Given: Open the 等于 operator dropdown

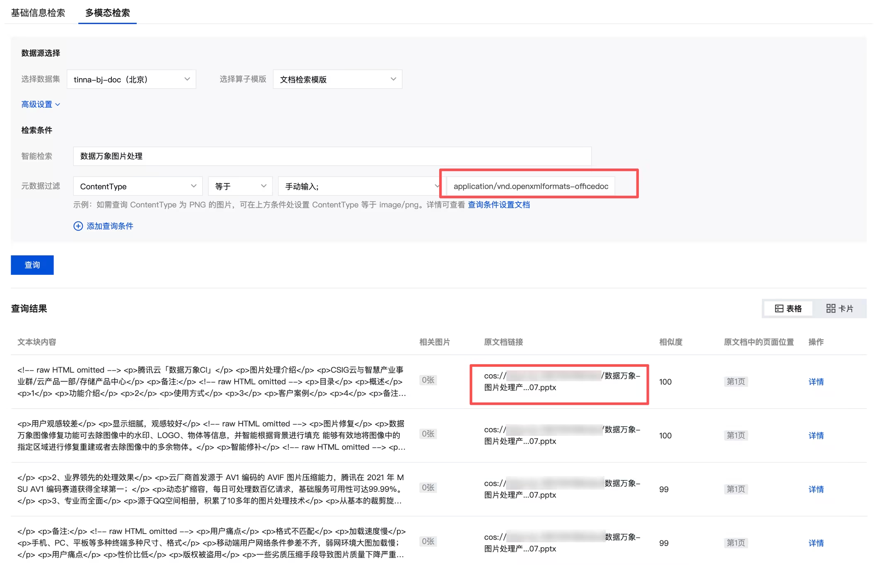Looking at the screenshot, I should pyautogui.click(x=240, y=186).
